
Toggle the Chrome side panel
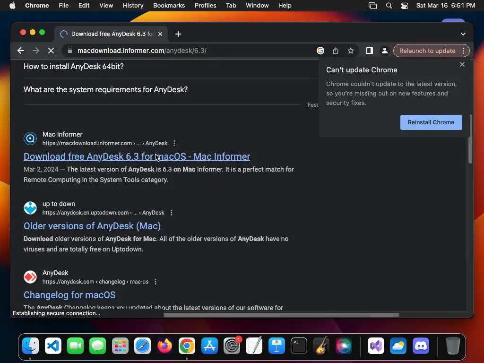[370, 51]
